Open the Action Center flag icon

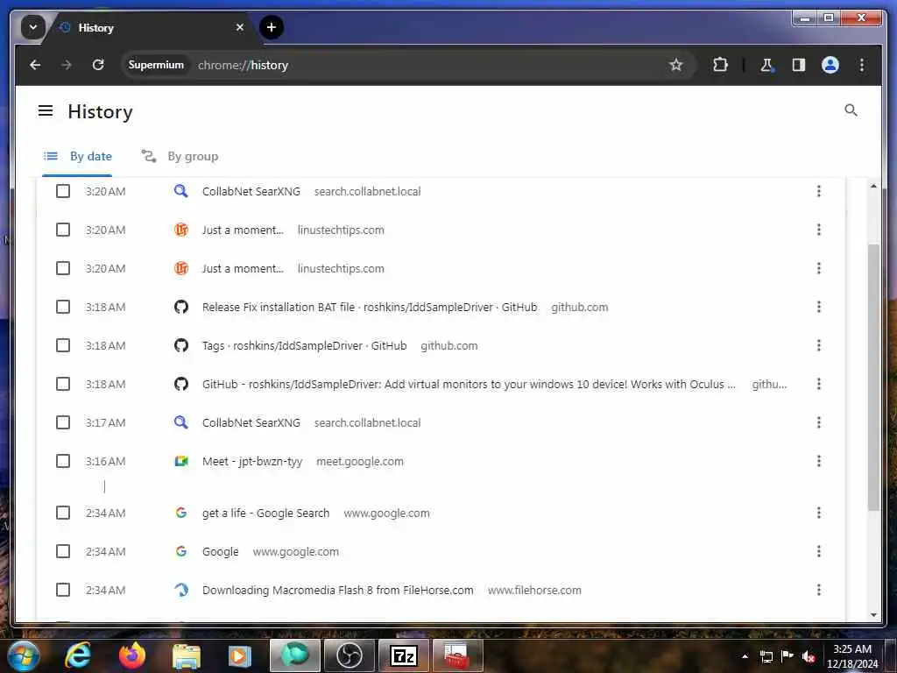788,656
